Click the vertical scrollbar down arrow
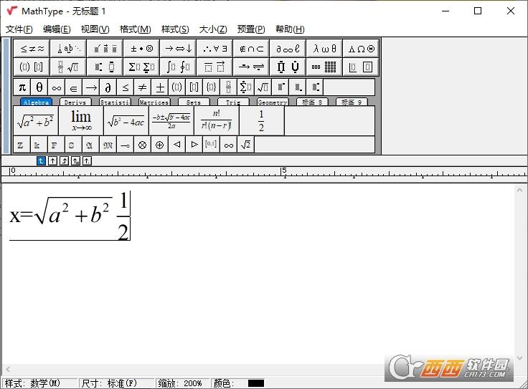 519,358
